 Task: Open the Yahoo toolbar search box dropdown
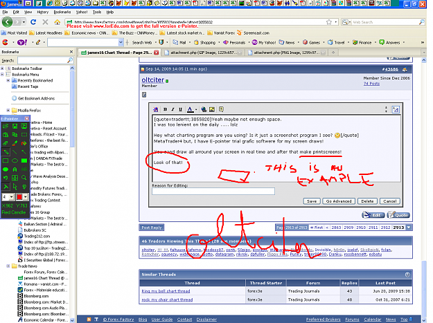pyautogui.click(x=121, y=42)
